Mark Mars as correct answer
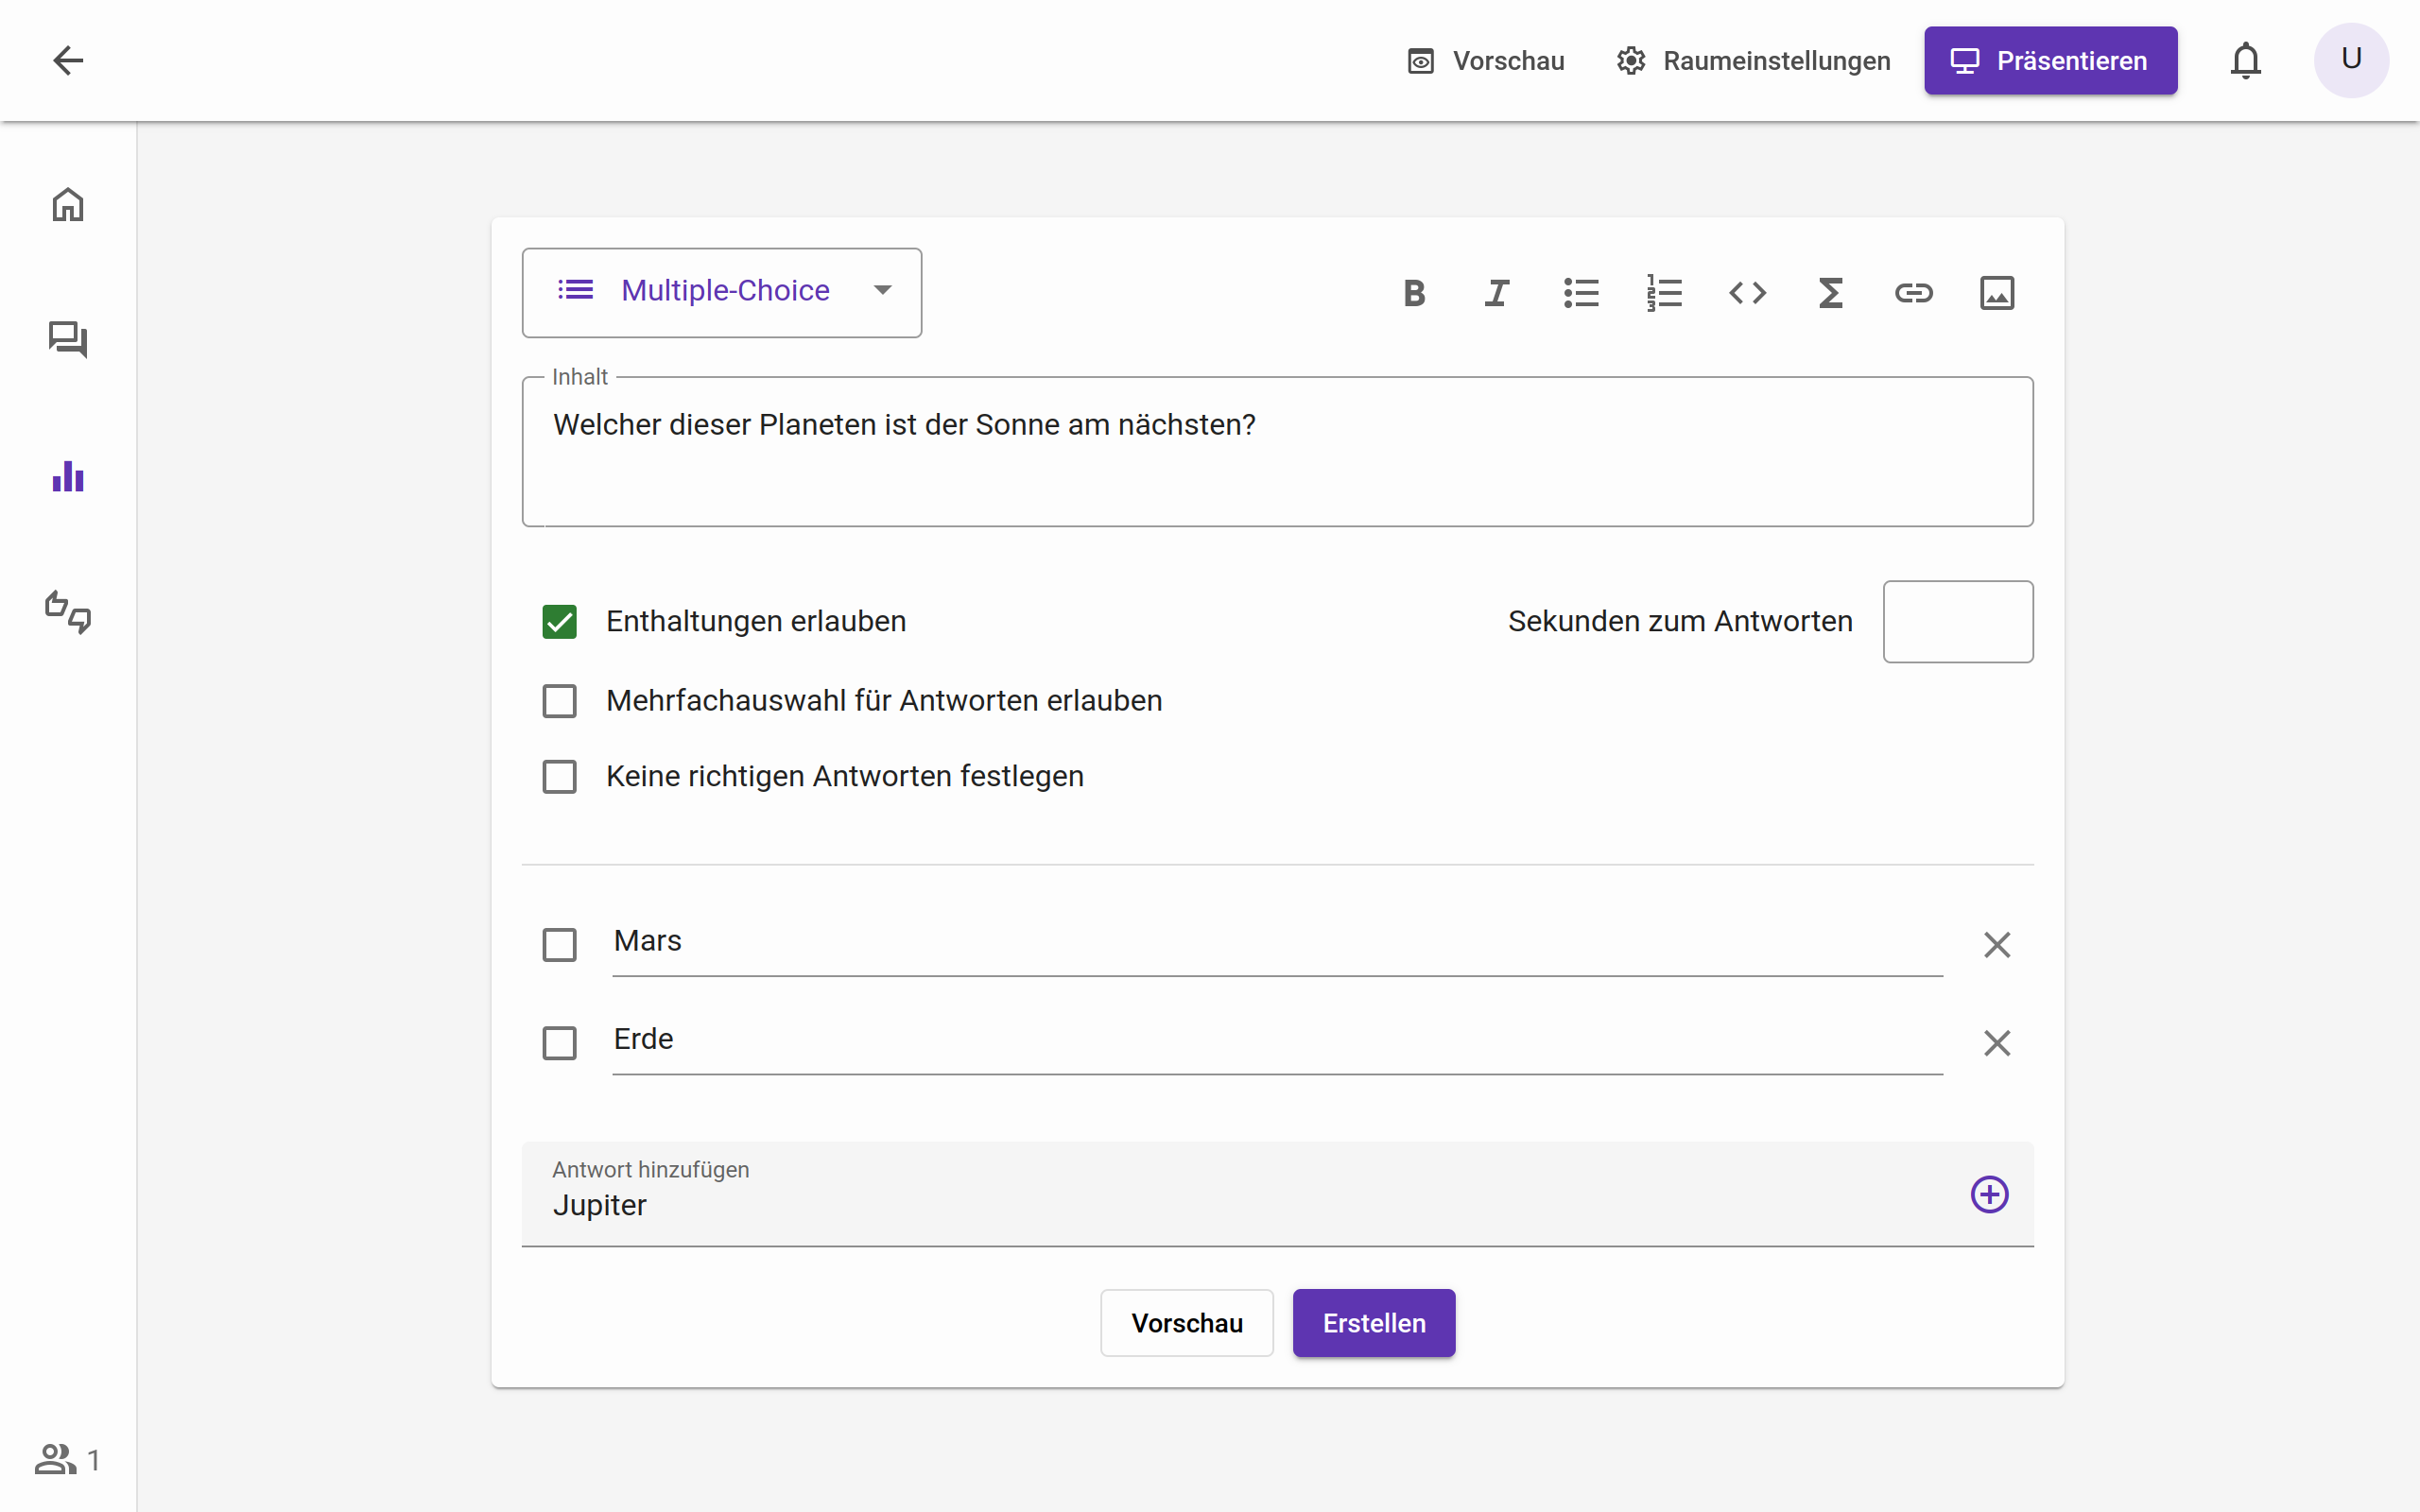 pos(559,944)
